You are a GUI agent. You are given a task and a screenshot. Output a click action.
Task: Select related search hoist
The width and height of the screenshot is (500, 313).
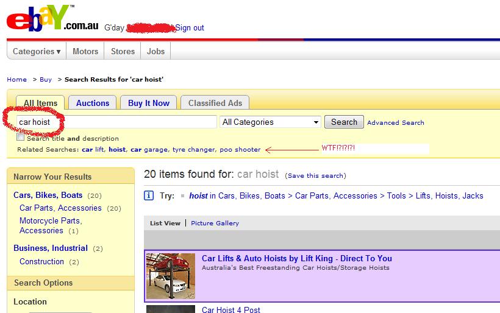point(117,149)
